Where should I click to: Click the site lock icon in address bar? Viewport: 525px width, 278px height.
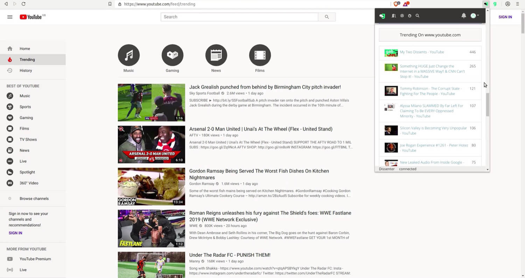click(x=120, y=4)
